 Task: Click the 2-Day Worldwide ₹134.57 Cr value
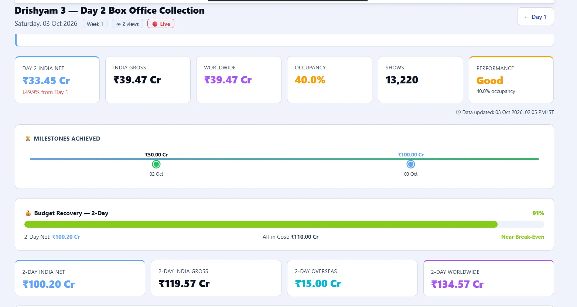(457, 284)
